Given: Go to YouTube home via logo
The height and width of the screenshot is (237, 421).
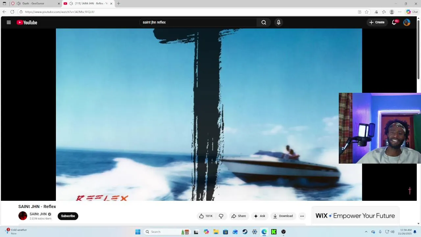Looking at the screenshot, I should (27, 22).
